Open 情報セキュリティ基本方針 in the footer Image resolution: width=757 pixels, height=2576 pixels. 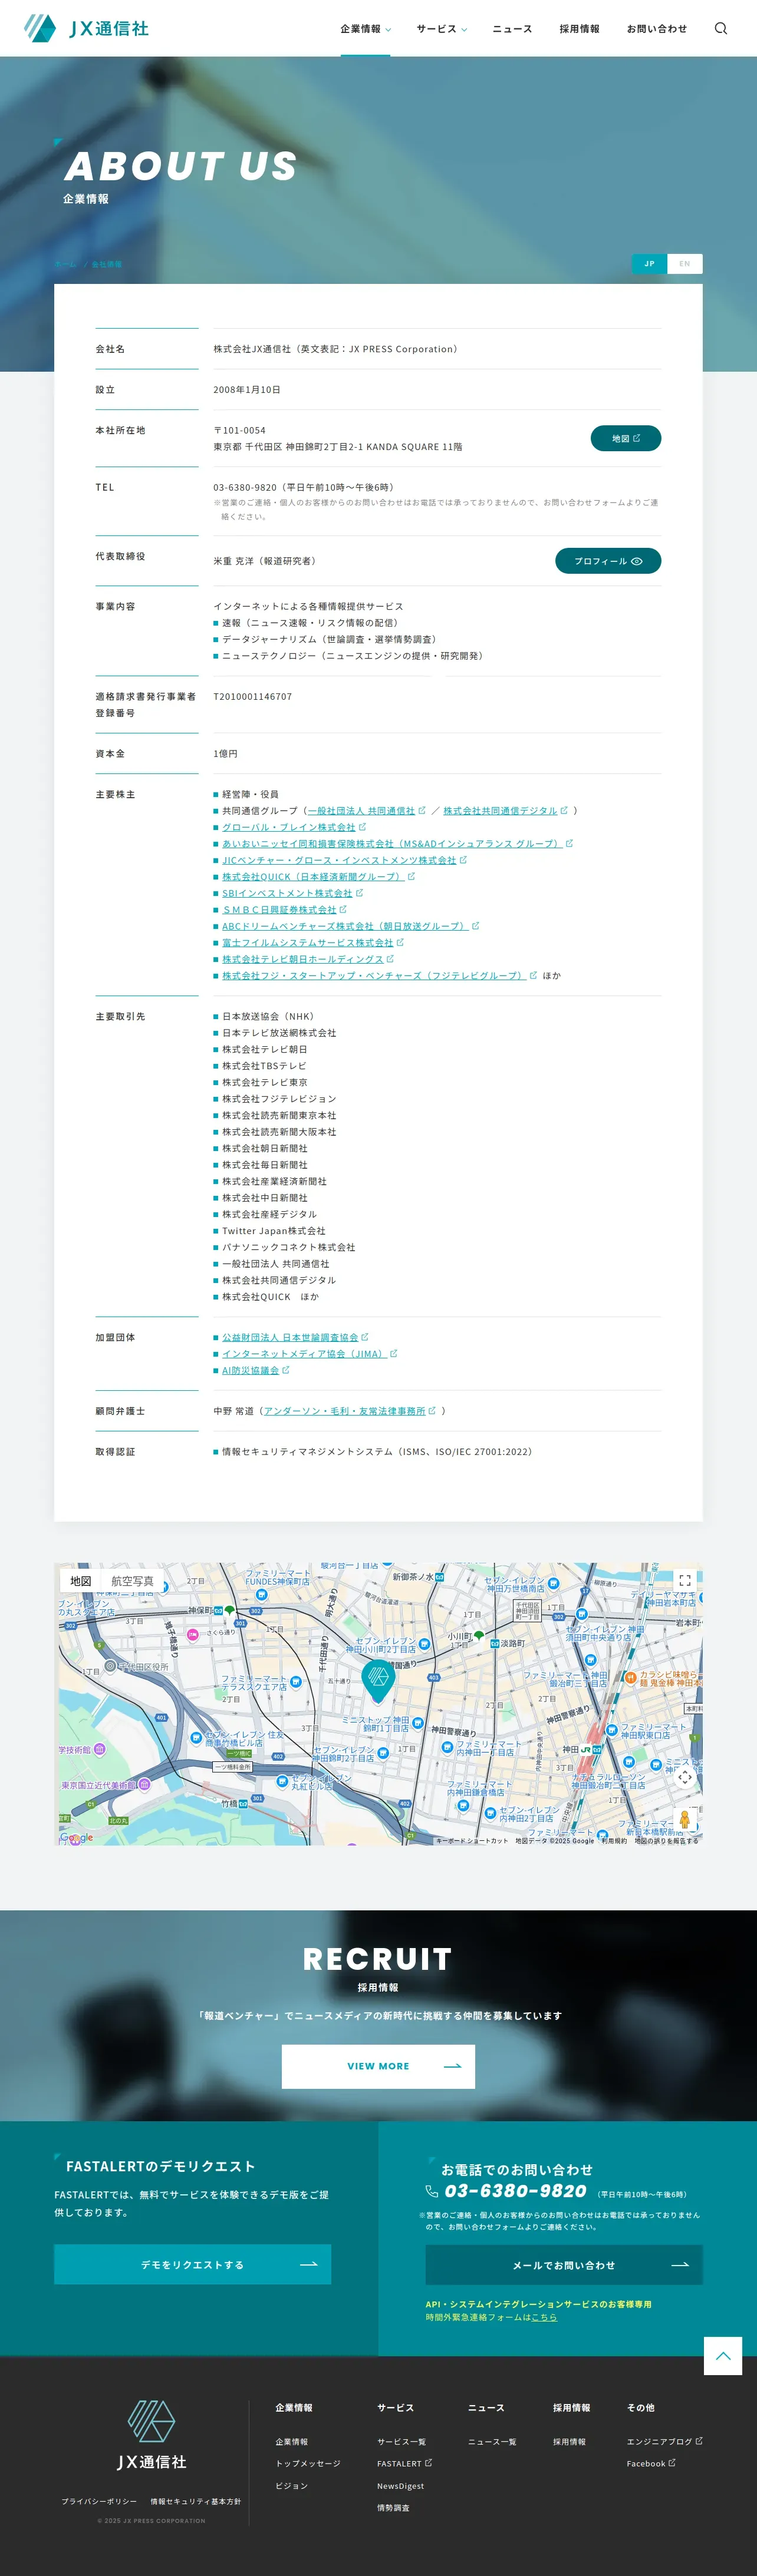pyautogui.click(x=196, y=2501)
